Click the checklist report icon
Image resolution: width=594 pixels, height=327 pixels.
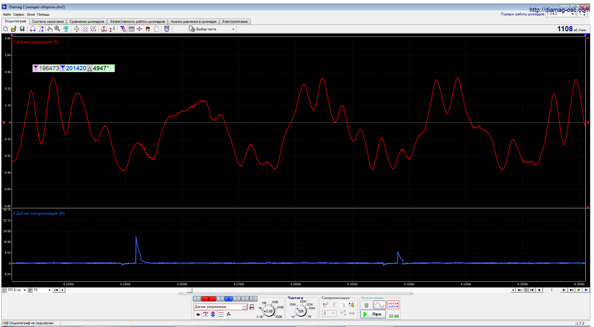click(x=156, y=29)
